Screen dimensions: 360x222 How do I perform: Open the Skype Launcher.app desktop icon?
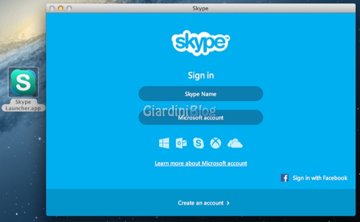coord(23,82)
